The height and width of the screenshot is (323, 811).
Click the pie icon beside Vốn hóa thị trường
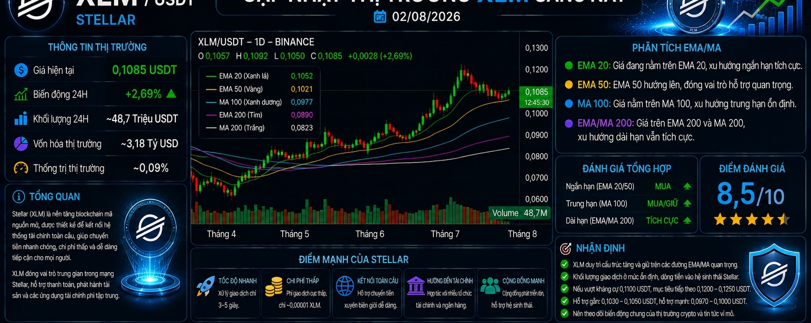click(21, 144)
